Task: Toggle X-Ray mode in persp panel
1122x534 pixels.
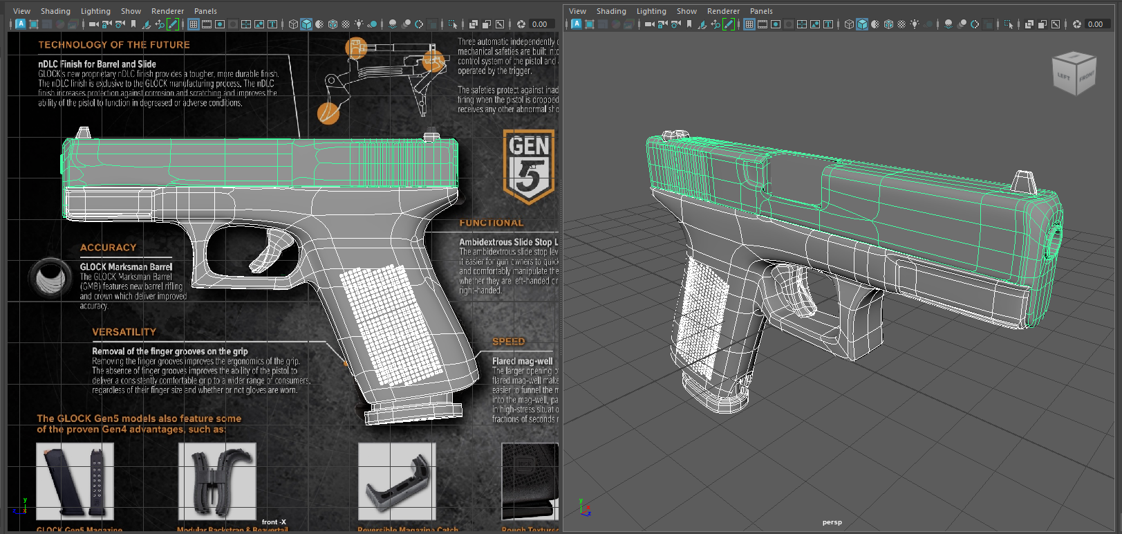Action: 1029,24
